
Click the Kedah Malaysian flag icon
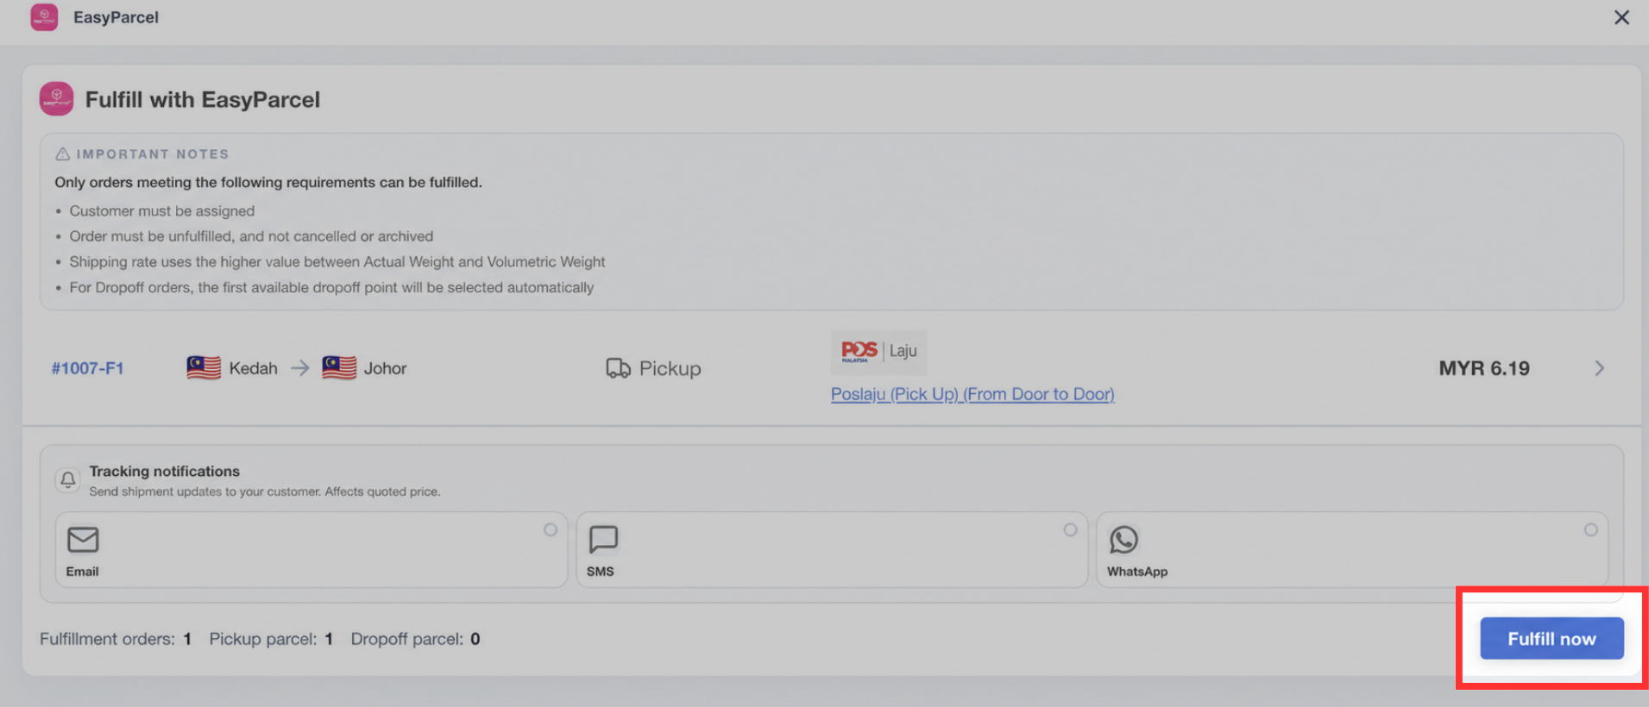pos(204,368)
